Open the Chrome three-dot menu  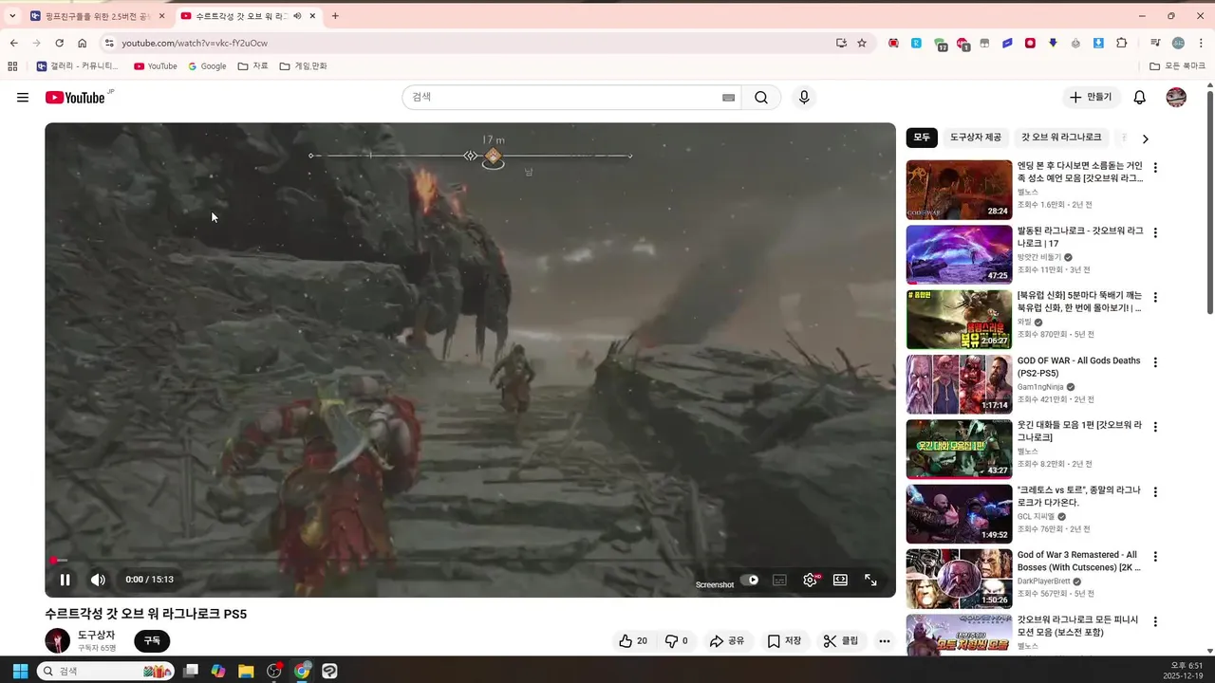pos(1201,43)
